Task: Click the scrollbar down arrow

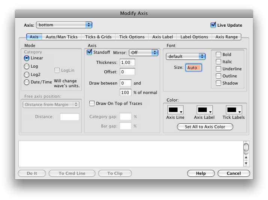Action: [x=246, y=163]
